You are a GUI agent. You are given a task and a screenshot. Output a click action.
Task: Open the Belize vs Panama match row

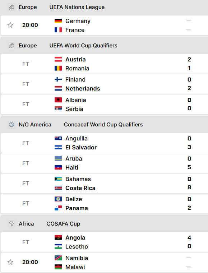(105, 204)
